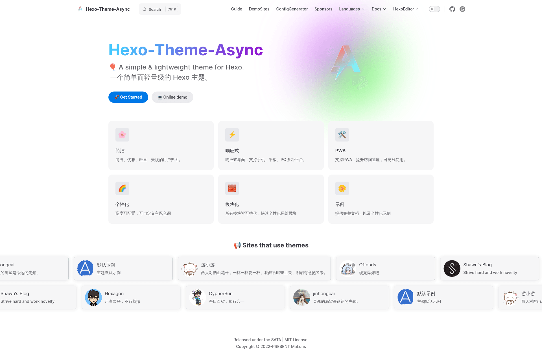Image resolution: width=542 pixels, height=359 pixels.
Task: Expand the Languages dropdown
Action: click(352, 9)
